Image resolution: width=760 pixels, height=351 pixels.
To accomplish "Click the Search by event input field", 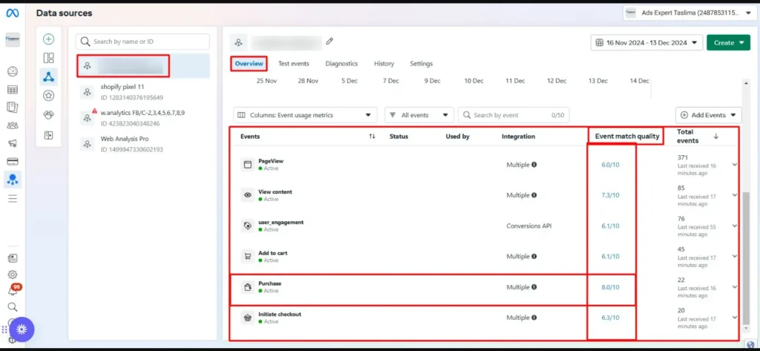I will click(514, 115).
